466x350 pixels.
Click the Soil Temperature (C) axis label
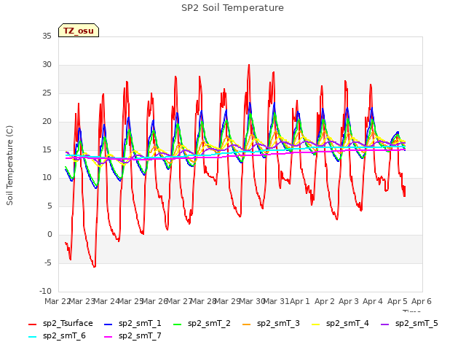coord(9,166)
